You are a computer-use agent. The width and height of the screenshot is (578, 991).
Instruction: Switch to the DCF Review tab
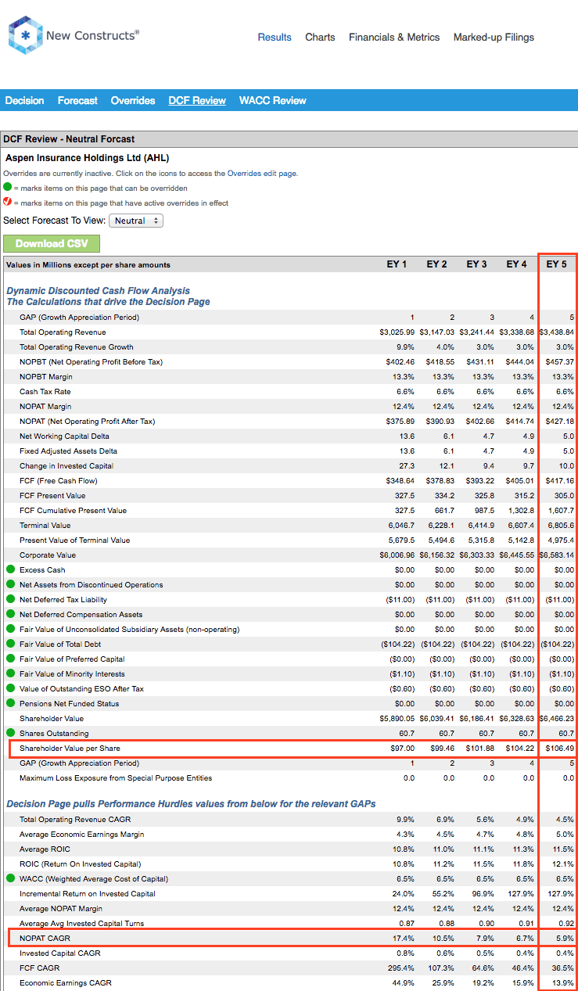click(x=197, y=100)
